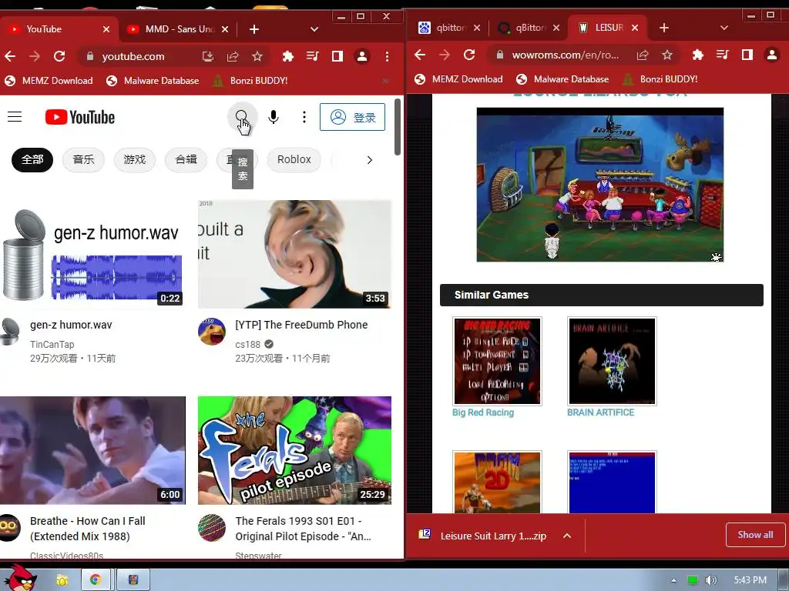Viewport: 789px width, 591px height.
Task: Open the cs188 channel link
Action: pyautogui.click(x=247, y=344)
